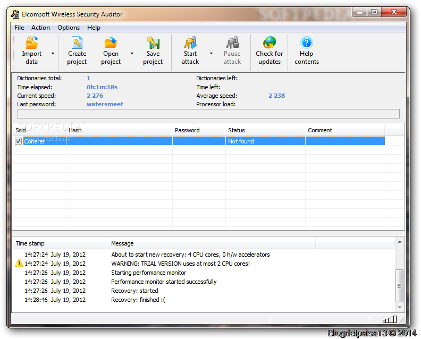421x339 pixels.
Task: Click the current speed value 2 276
Action: [95, 96]
